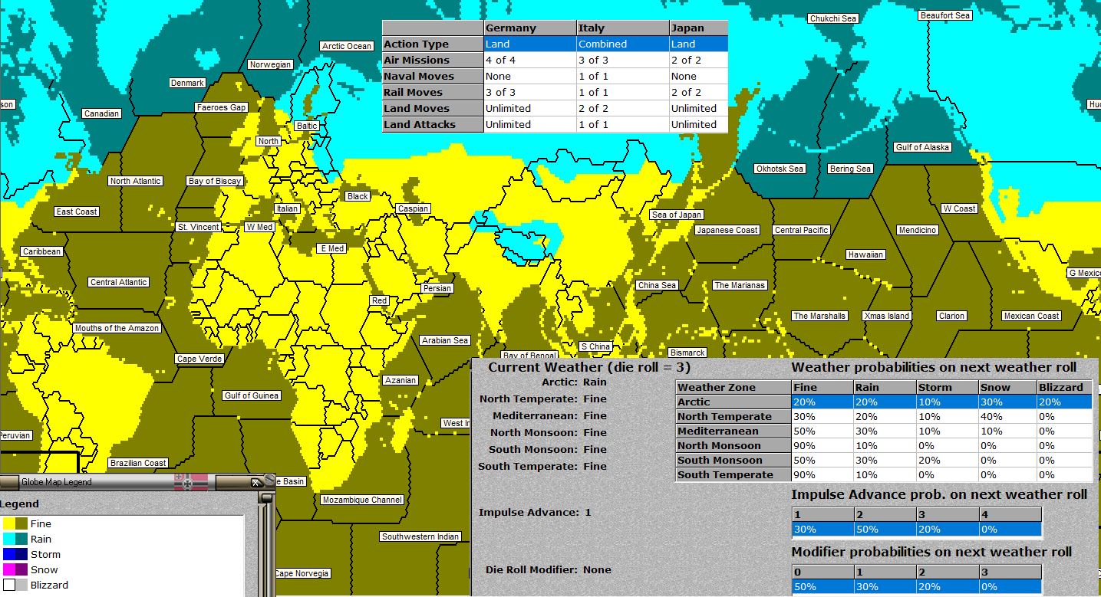Click the Southwestern Indian label

click(x=420, y=536)
